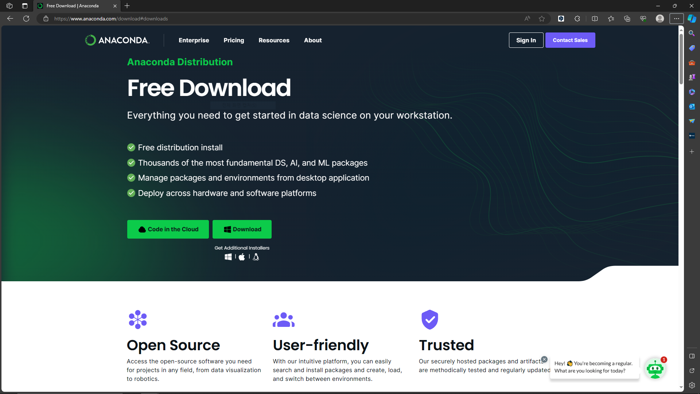The image size is (700, 394).
Task: Select the Free Download Anaconda tab
Action: tap(73, 6)
